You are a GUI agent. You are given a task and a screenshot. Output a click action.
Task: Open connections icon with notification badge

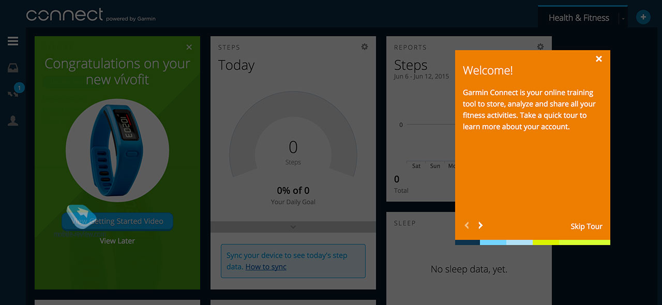click(14, 92)
